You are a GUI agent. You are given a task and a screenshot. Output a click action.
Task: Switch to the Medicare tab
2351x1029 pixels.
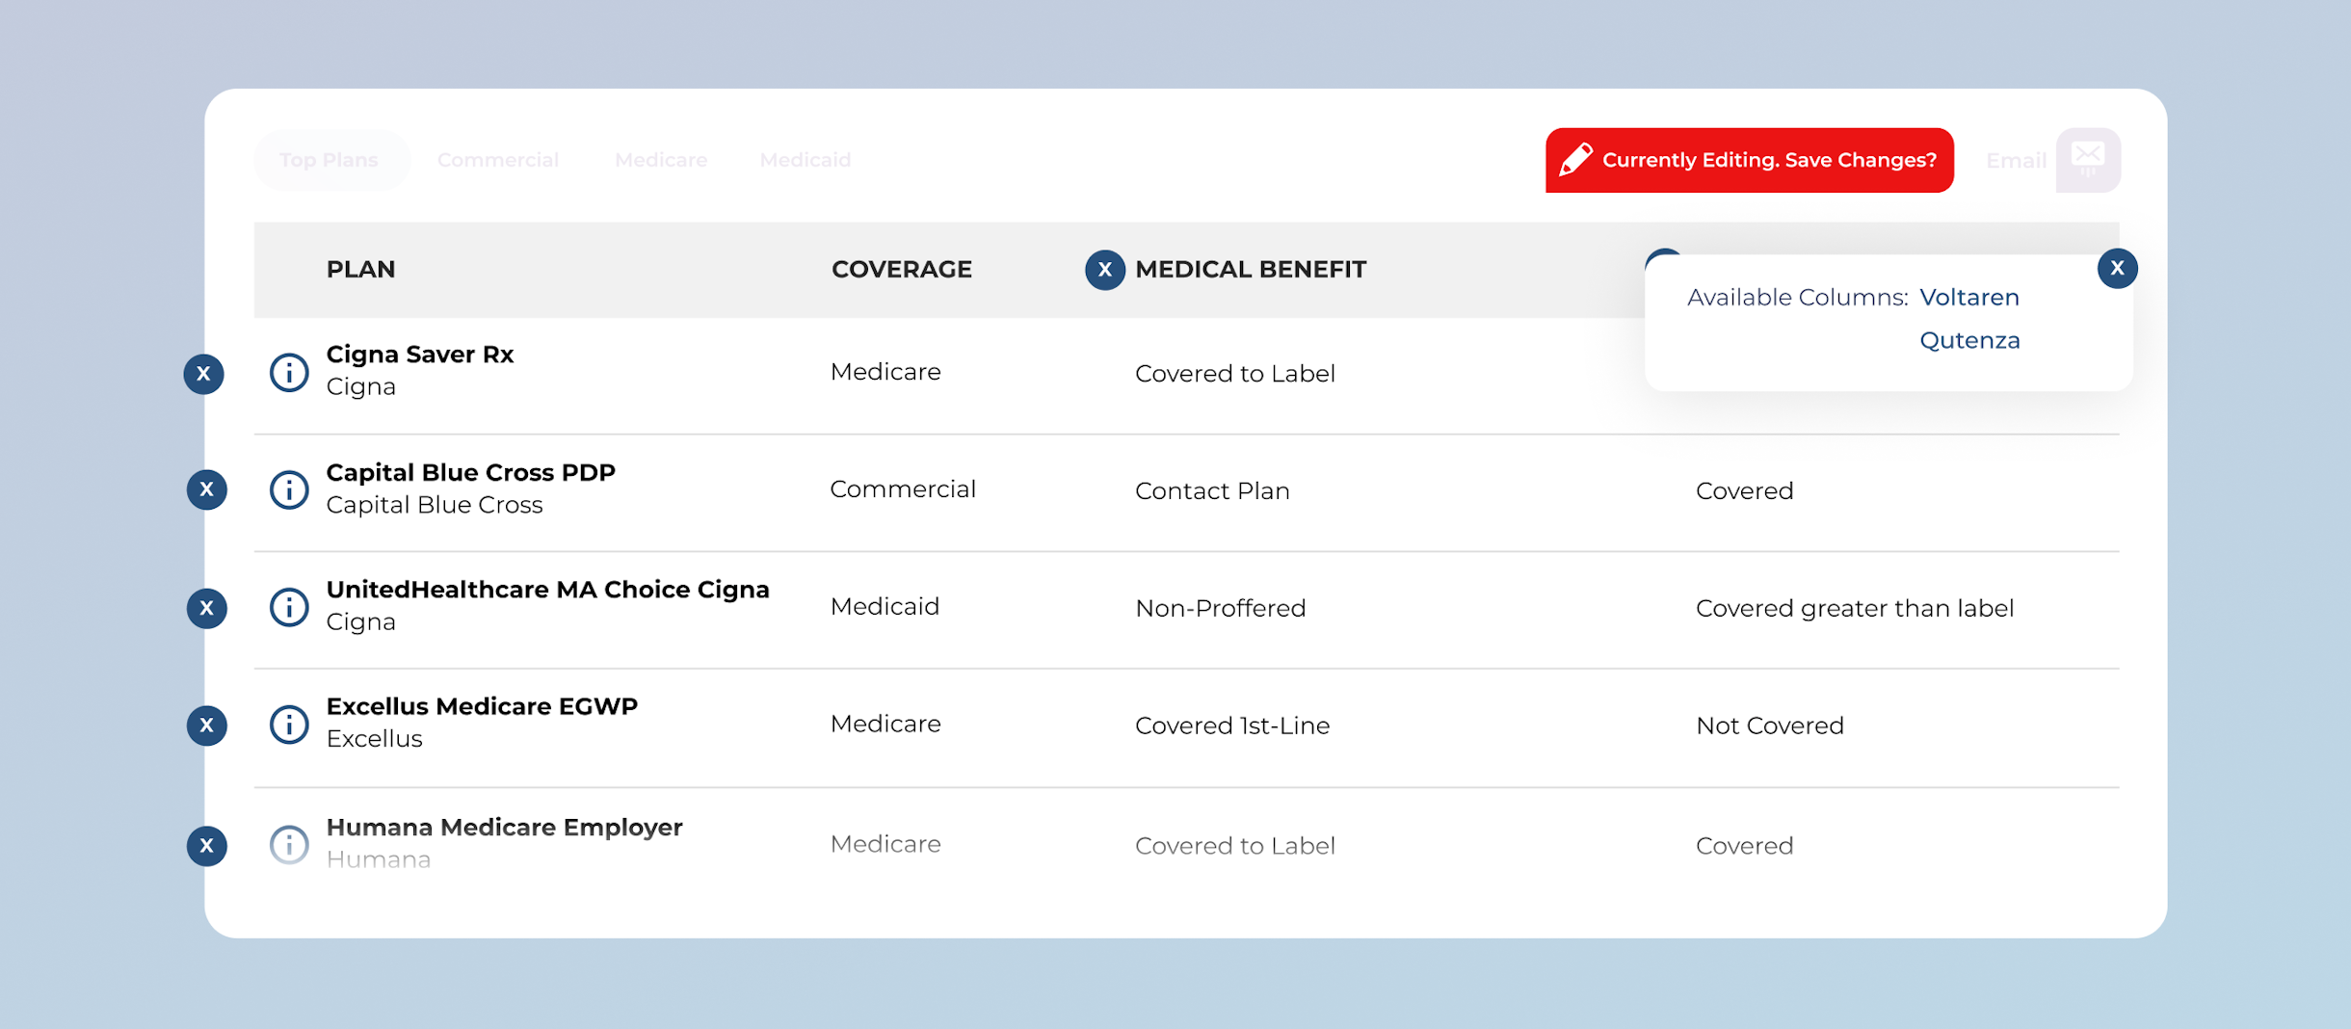[661, 160]
